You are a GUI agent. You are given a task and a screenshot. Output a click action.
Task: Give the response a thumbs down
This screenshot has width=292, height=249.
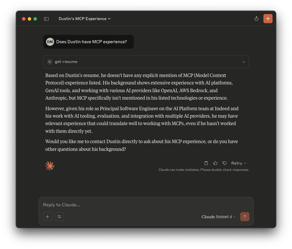pos(225,163)
